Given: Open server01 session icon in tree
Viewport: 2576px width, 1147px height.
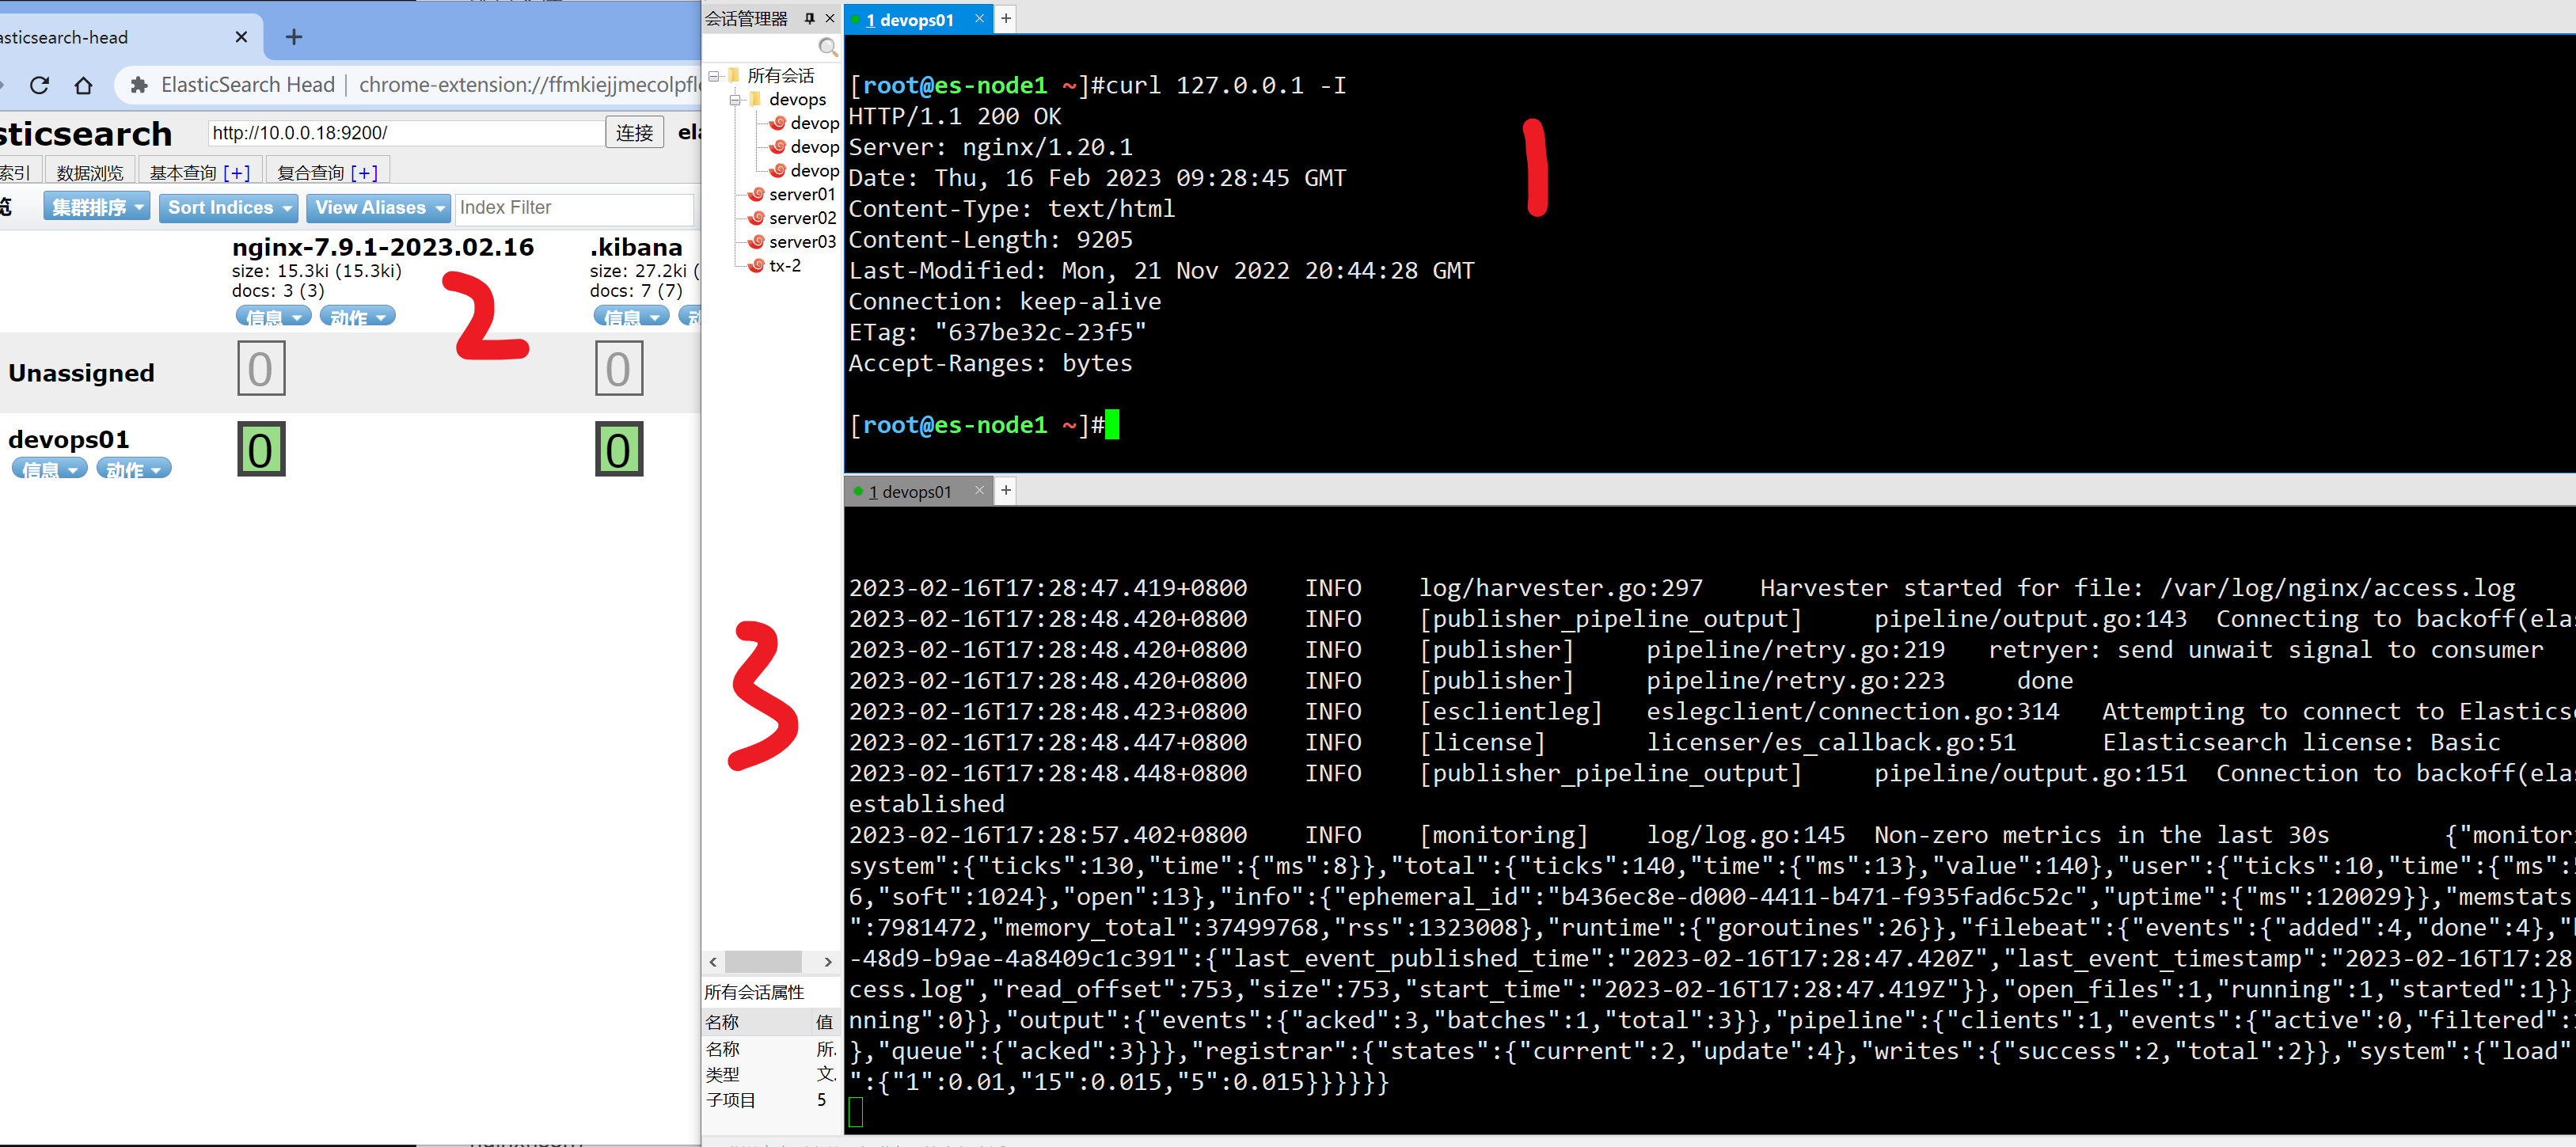Looking at the screenshot, I should pos(757,194).
